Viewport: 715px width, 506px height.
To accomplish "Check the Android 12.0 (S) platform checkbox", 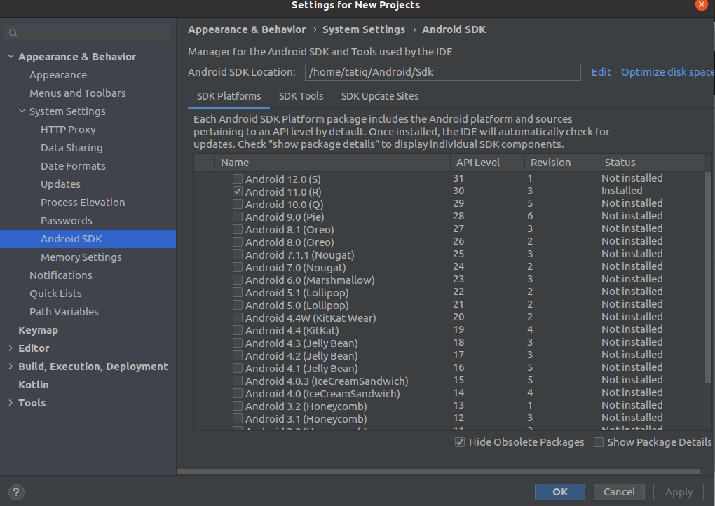I will [237, 178].
